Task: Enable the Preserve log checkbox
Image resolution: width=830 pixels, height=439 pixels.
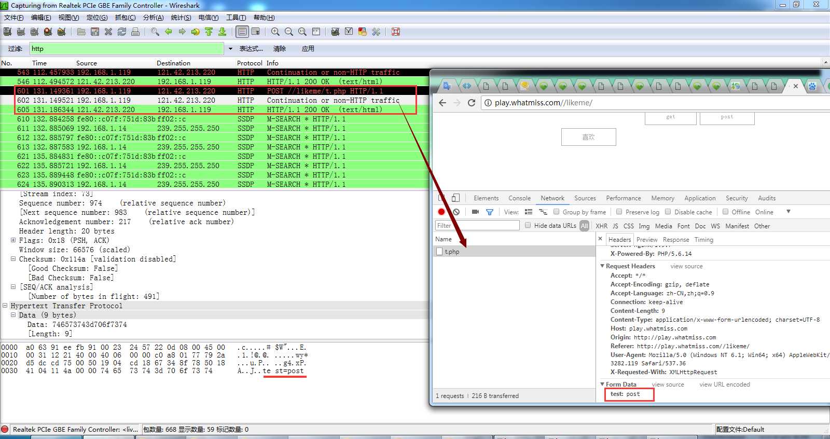Action: [x=619, y=212]
